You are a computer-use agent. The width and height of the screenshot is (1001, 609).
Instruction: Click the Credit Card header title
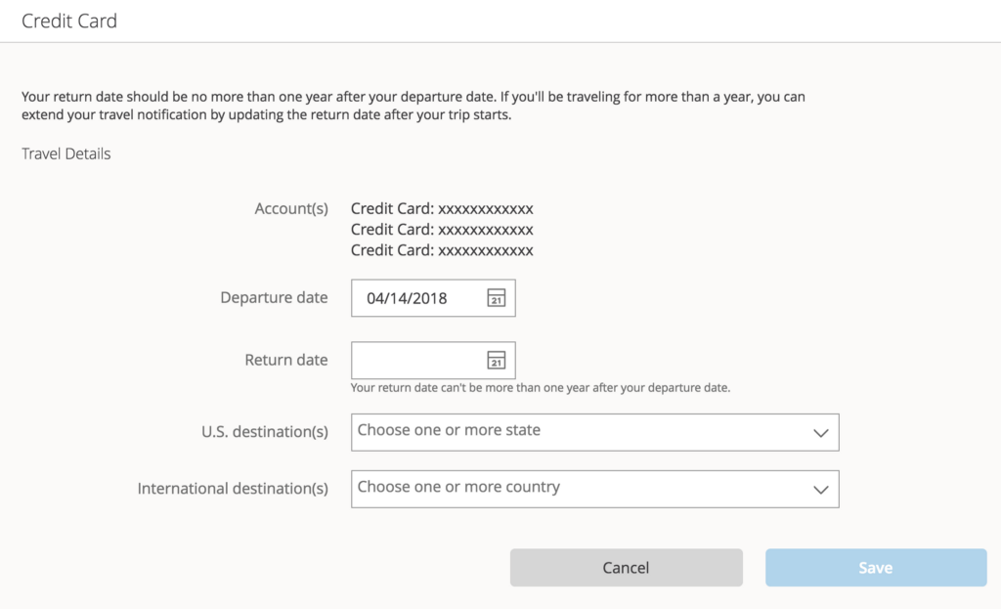click(x=69, y=21)
